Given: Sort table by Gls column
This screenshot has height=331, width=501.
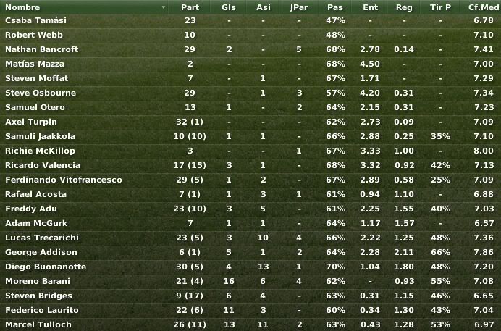Looking at the screenshot, I should [229, 7].
